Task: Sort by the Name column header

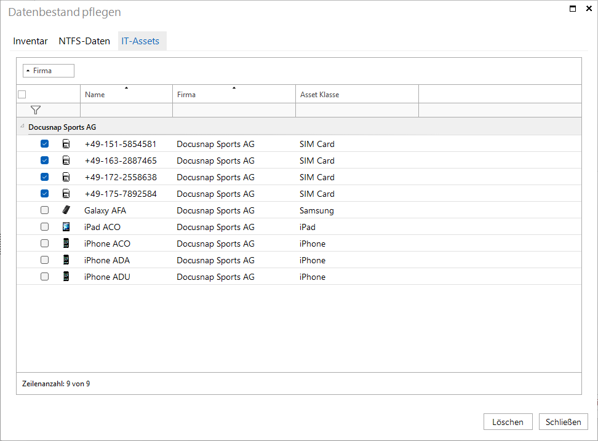Action: [x=126, y=94]
